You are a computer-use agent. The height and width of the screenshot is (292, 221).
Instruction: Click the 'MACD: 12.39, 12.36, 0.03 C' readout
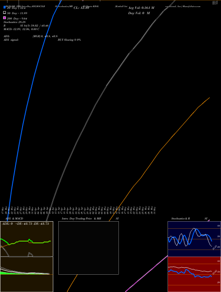pos(21,29)
